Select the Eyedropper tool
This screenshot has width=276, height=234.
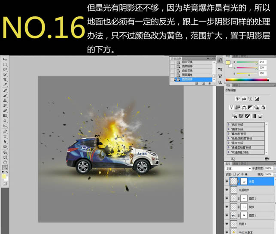(x=5, y=85)
